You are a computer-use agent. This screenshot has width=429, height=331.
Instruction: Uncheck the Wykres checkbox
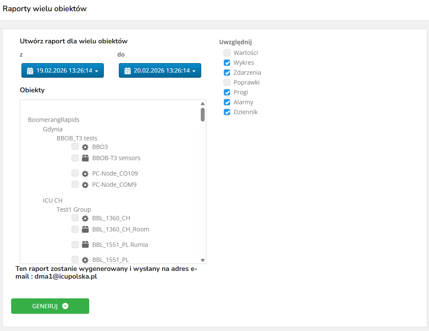pos(227,63)
